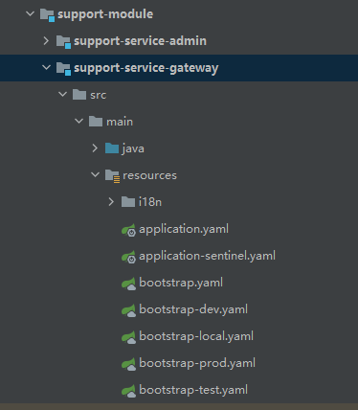358x410 pixels.
Task: Collapse the support-service-gateway arrow
Action: coord(46,67)
